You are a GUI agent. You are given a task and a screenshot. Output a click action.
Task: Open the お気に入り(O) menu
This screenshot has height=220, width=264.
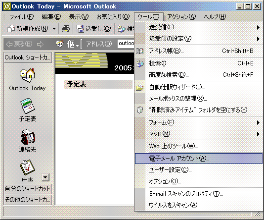(113, 17)
